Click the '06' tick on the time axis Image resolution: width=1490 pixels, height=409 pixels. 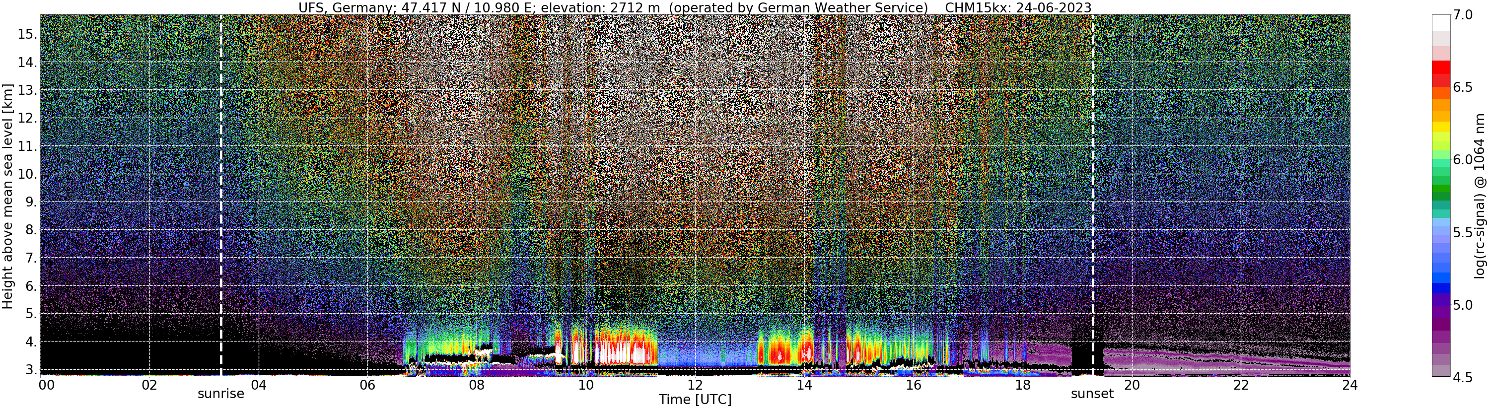(367, 384)
